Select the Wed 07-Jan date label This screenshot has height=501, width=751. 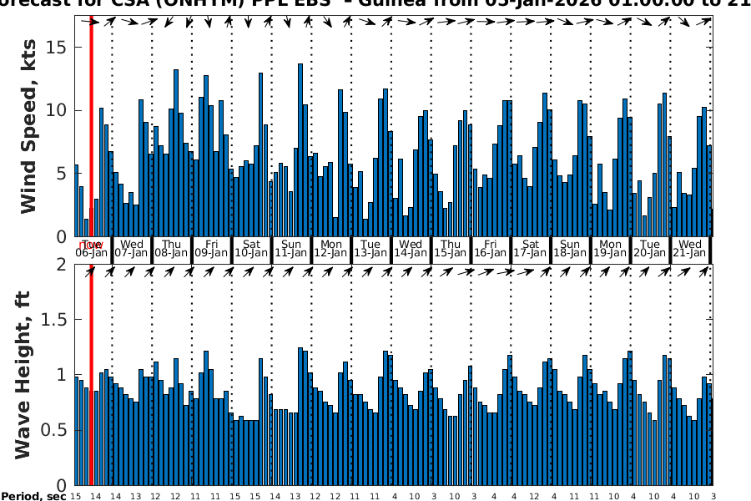[131, 249]
